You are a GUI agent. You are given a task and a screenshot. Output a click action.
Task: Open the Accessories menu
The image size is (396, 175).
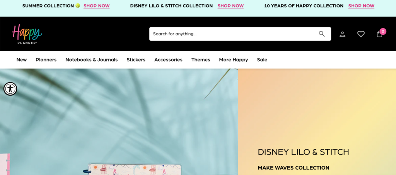(168, 60)
